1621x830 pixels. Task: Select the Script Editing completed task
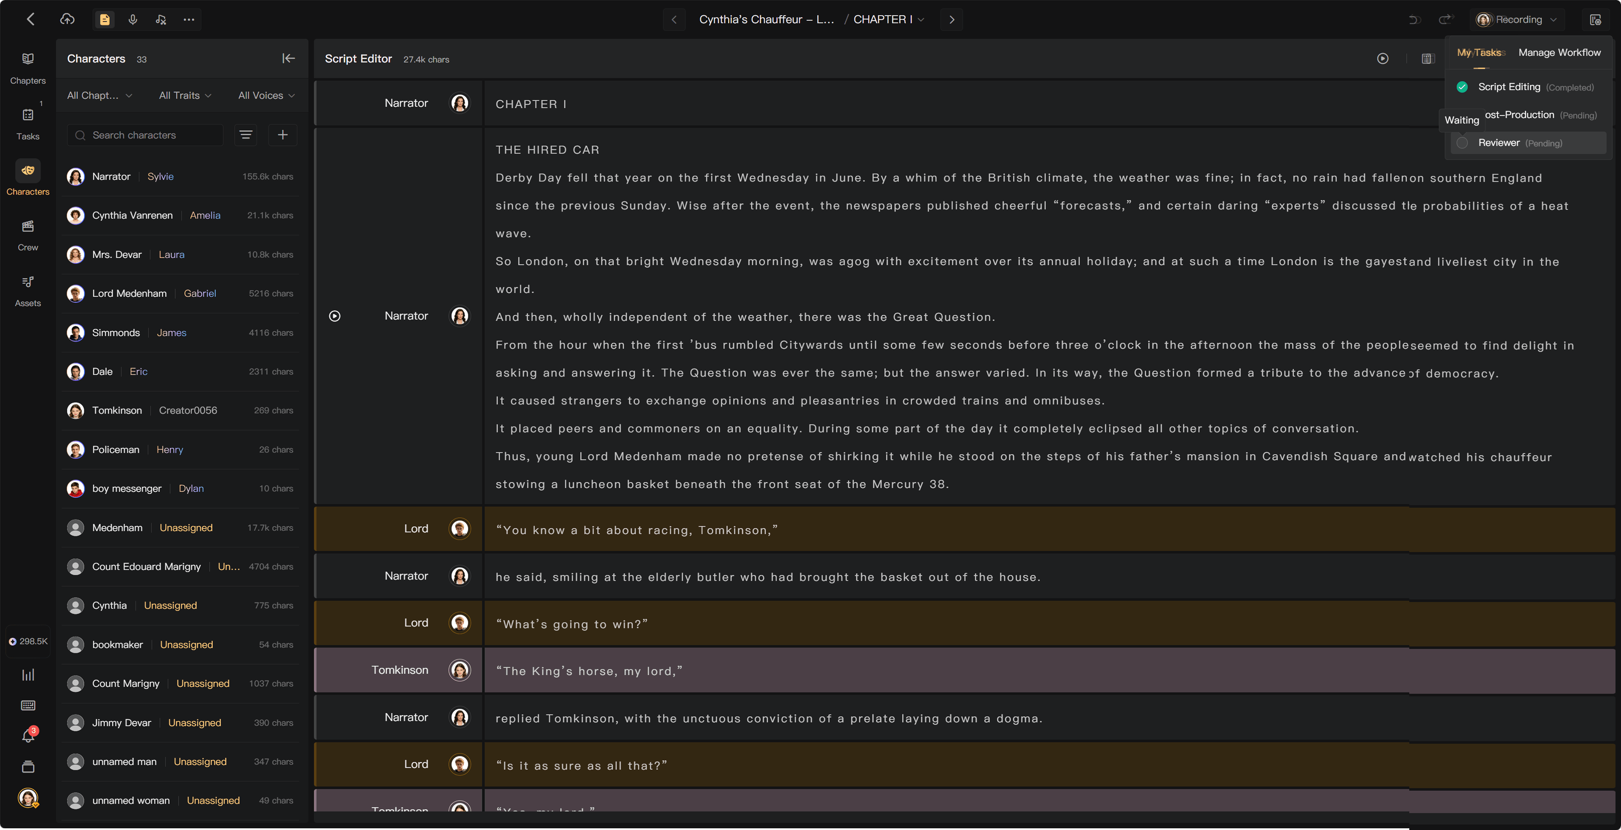[1529, 87]
